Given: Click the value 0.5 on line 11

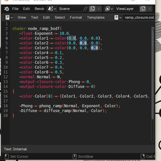Looking at the screenshot, I should pyautogui.click(x=58, y=72).
